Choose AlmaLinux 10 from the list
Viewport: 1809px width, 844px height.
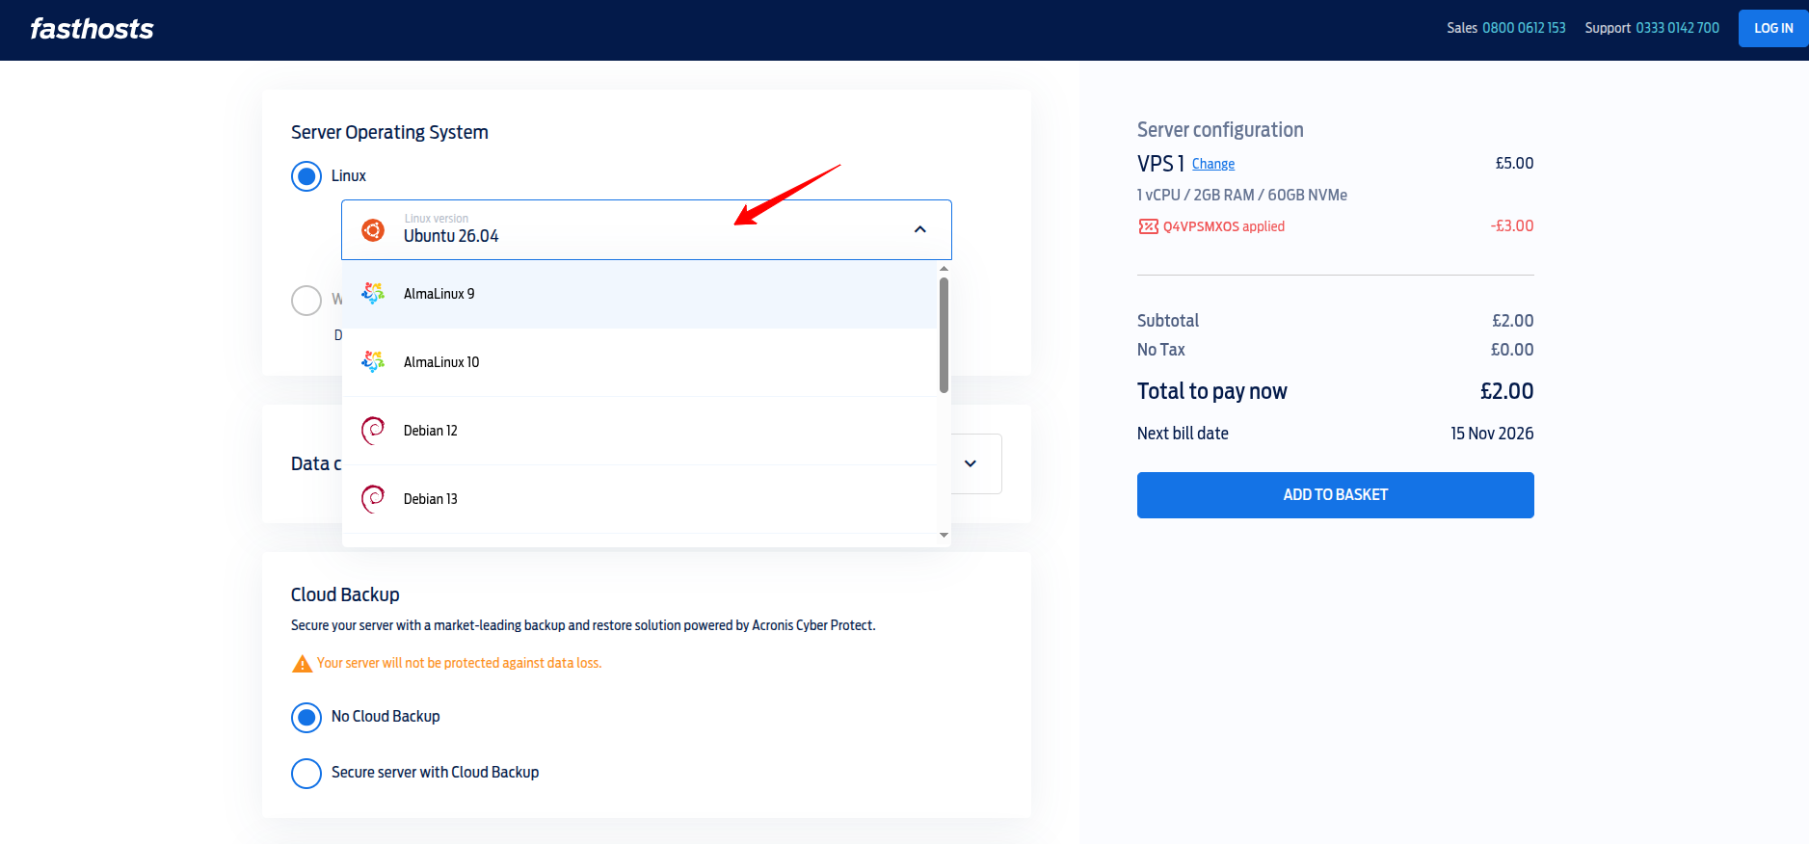640,362
